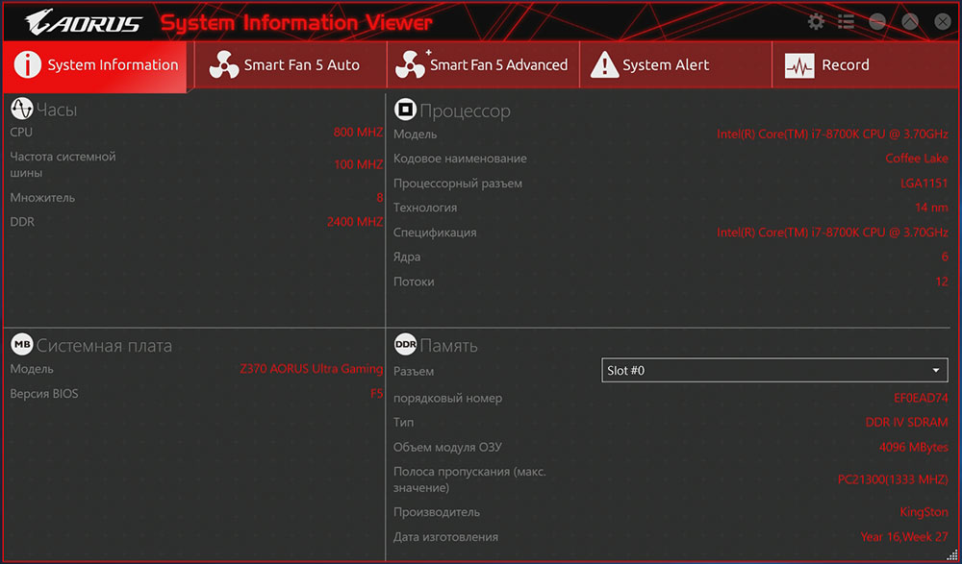
Task: Click the Множитель value 8
Action: (x=380, y=197)
